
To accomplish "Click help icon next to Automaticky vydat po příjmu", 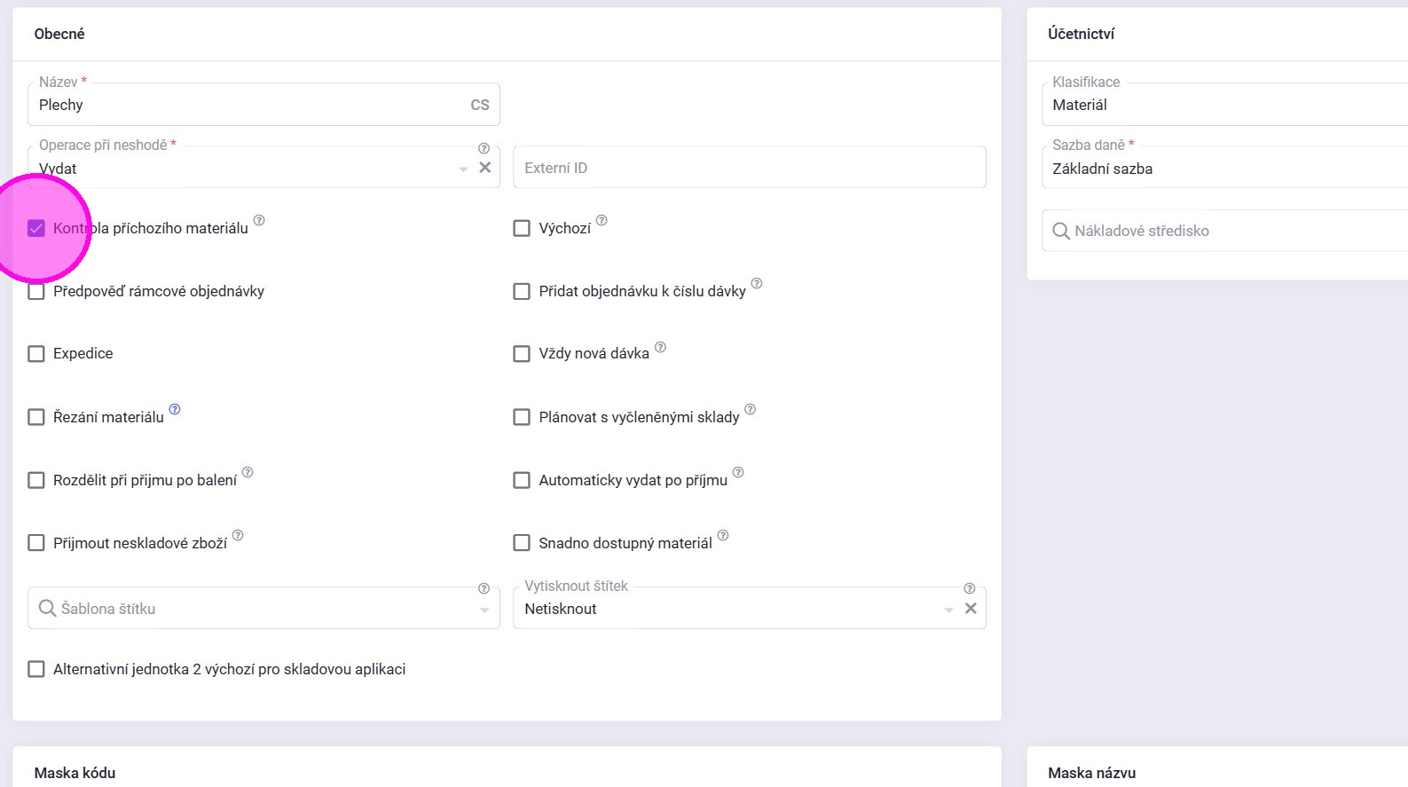I will [738, 472].
